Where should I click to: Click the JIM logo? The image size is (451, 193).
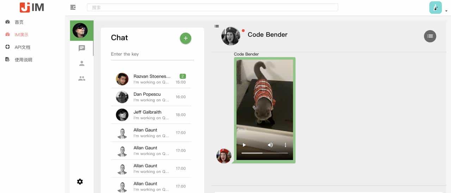click(x=32, y=7)
